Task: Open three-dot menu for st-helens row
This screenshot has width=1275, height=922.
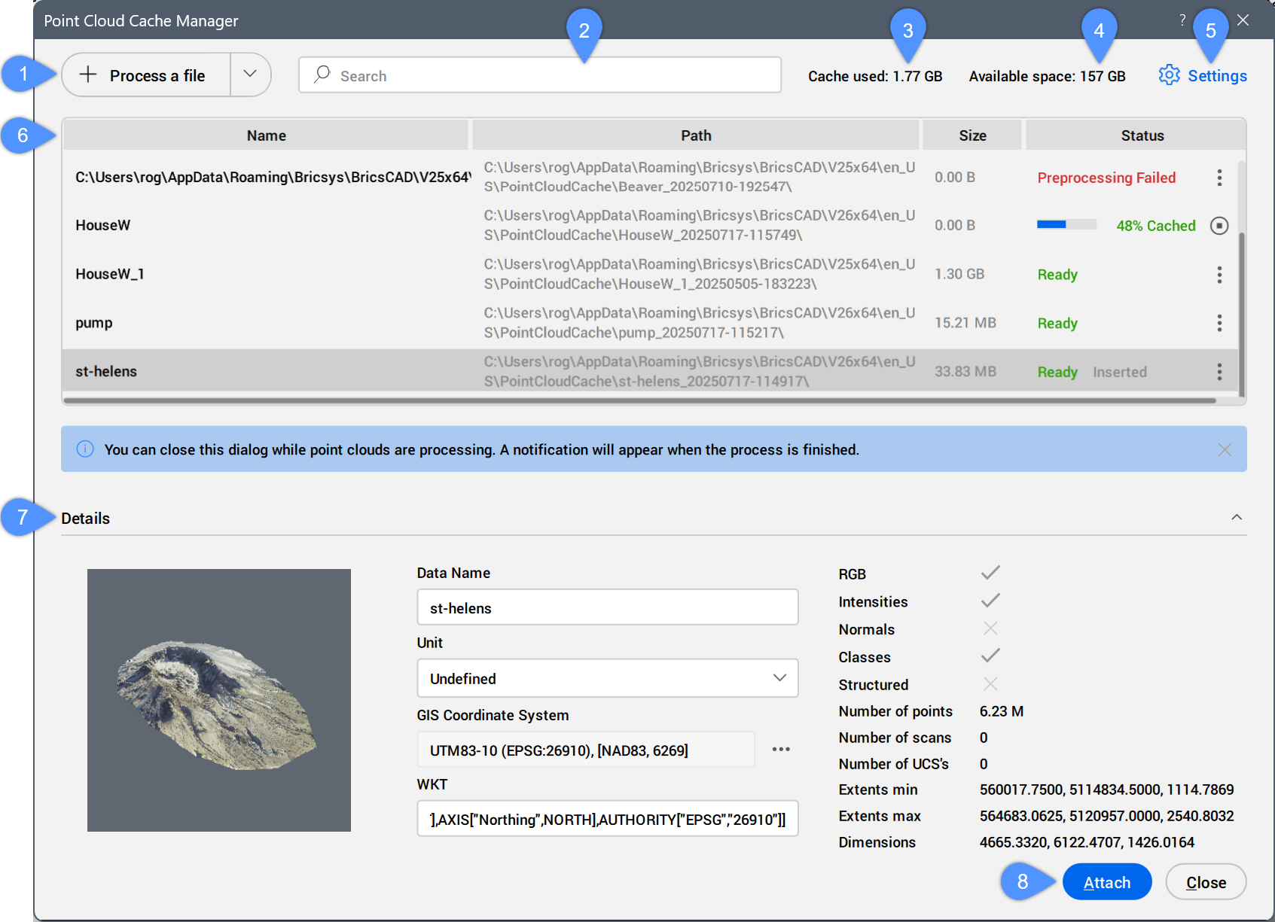Action: pyautogui.click(x=1219, y=372)
